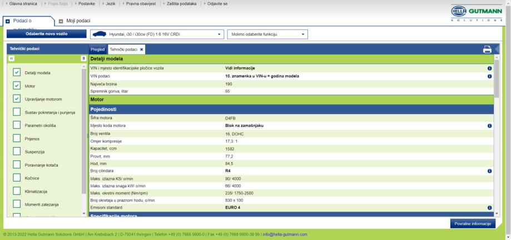Open info icon for VIN podaci row
Screen dimensions: 511x240
[489, 76]
